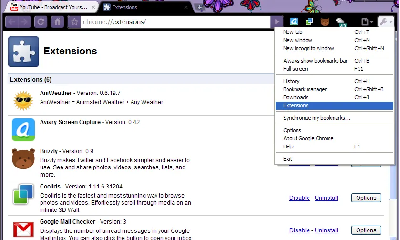Toggle Always show bookmarks bar

coord(334,61)
